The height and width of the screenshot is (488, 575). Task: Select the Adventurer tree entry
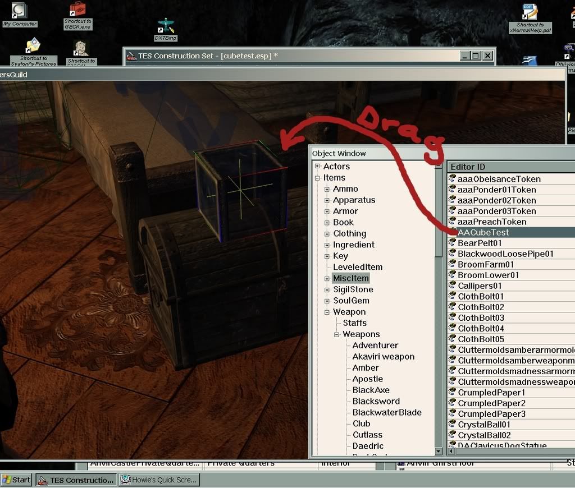pos(375,345)
